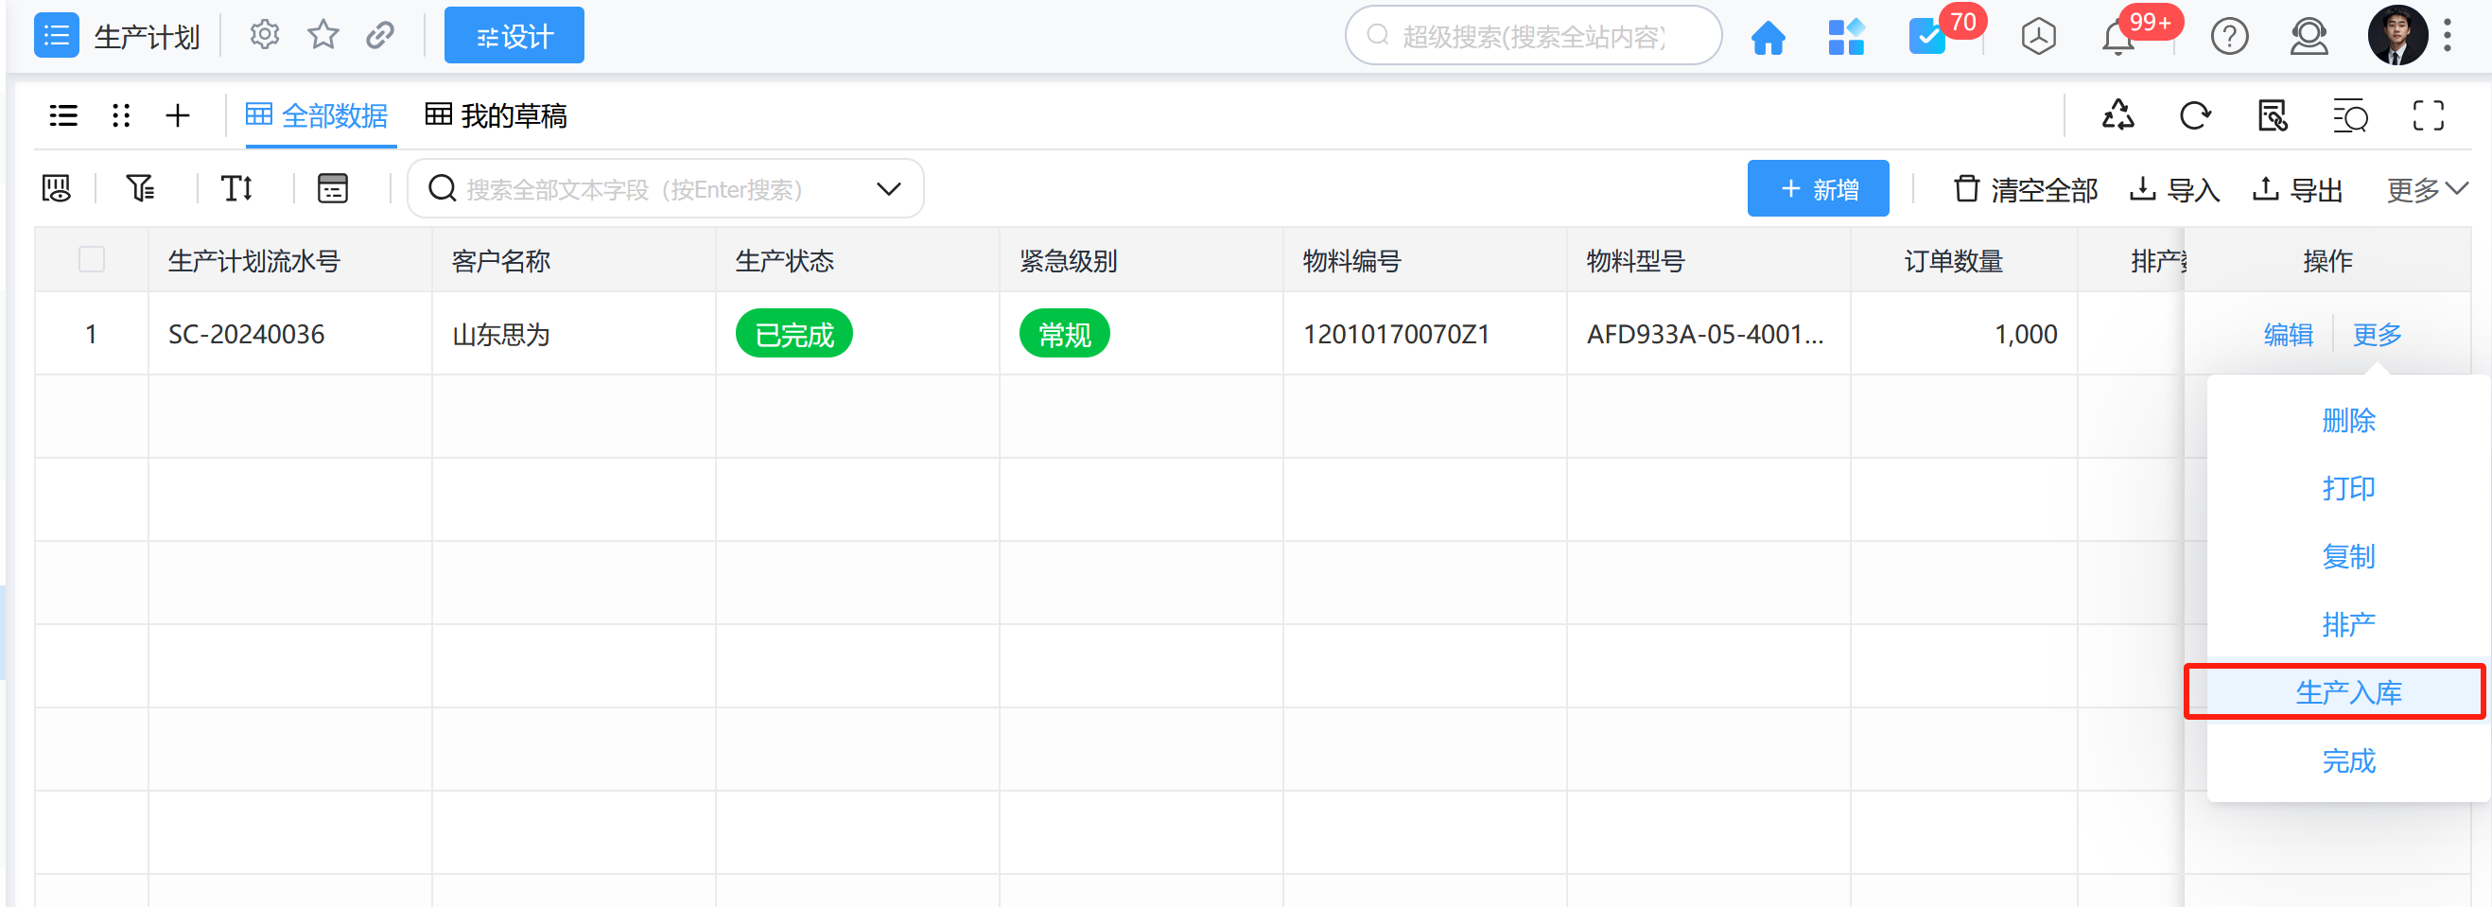The height and width of the screenshot is (907, 2492).
Task: Enter fullscreen with the expand icon
Action: pyautogui.click(x=2427, y=116)
